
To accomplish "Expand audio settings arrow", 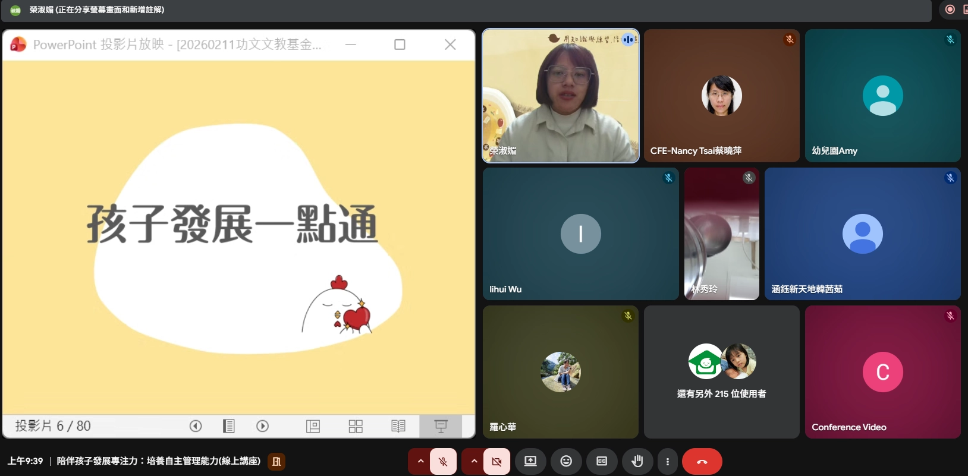I will pyautogui.click(x=420, y=461).
